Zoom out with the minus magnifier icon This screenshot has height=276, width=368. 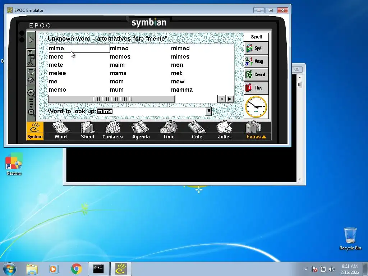(31, 112)
